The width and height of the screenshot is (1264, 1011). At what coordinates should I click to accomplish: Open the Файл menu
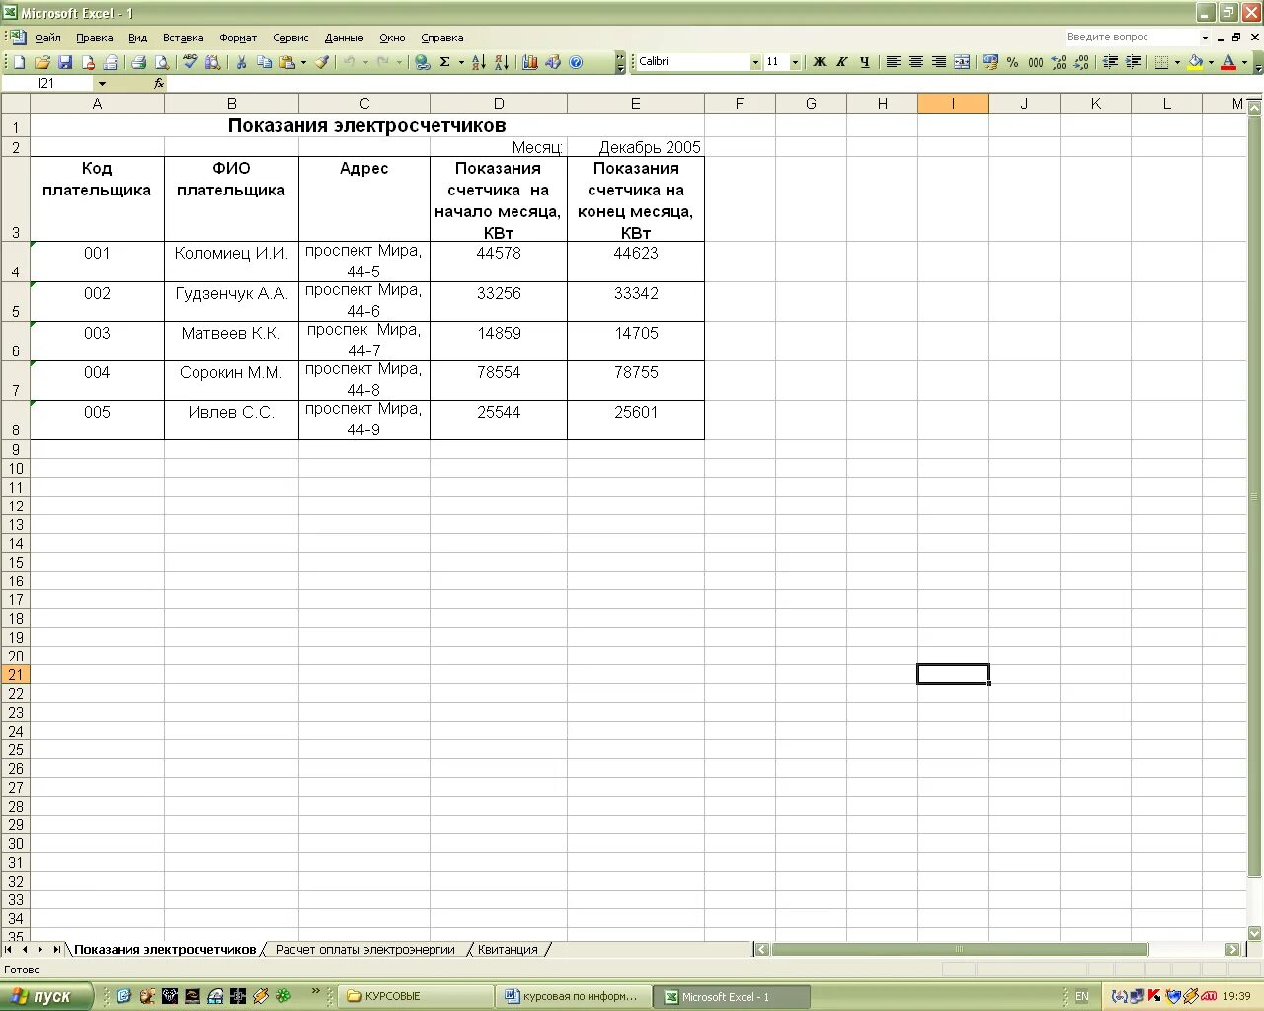coord(47,38)
